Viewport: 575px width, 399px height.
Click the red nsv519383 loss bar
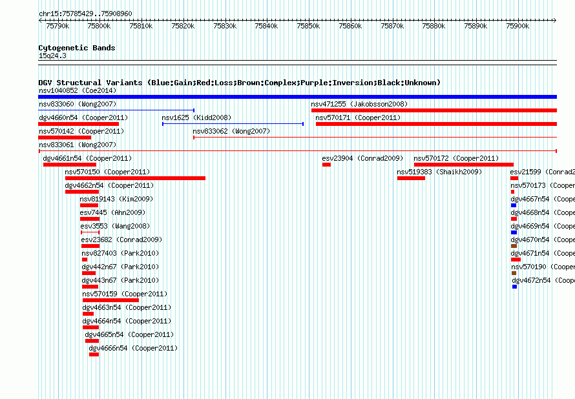[411, 178]
